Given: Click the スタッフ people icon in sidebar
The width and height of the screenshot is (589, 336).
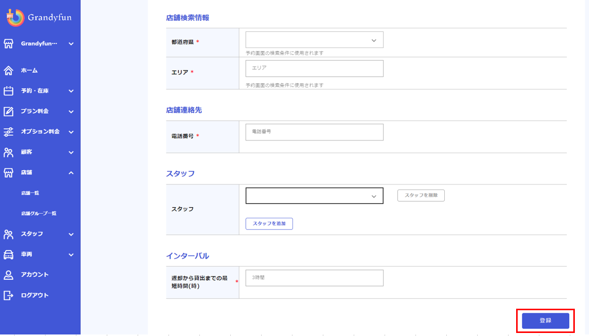Looking at the screenshot, I should pos(8,234).
